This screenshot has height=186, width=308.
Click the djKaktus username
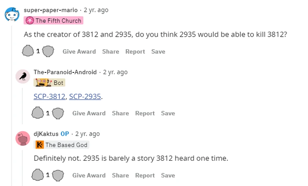(46, 133)
